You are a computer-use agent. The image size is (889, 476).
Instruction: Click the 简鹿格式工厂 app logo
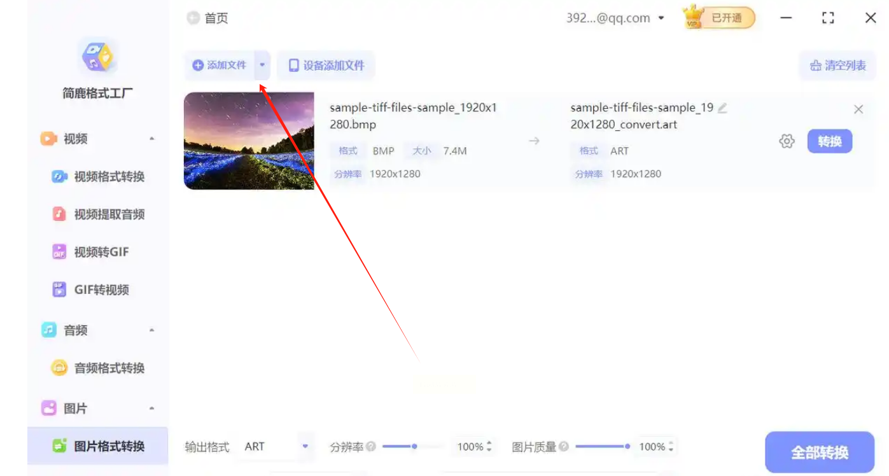[x=98, y=57]
